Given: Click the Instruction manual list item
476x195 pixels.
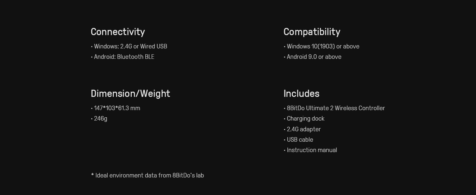Looking at the screenshot, I should pos(311,150).
